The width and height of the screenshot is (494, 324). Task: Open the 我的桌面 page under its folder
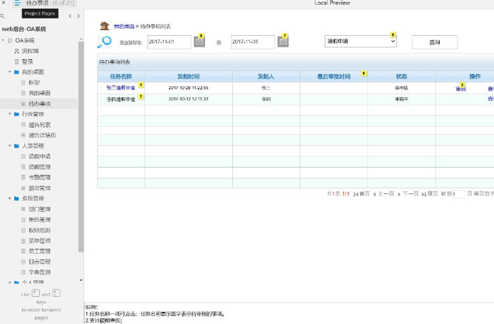tap(40, 93)
